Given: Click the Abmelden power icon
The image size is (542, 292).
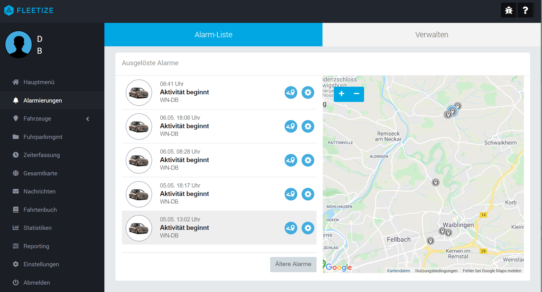Looking at the screenshot, I should 16,282.
